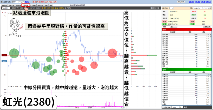Viewport: 213px width, 110px height.
Task: Click the date field 2019/4/18
Action: click(198, 8)
